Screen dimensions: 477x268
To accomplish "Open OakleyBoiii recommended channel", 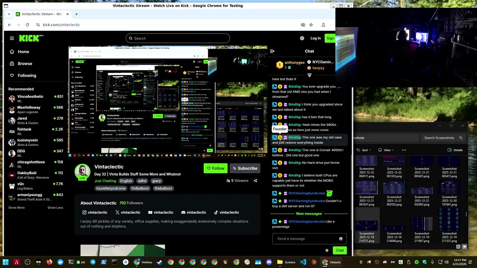I will coord(36,175).
